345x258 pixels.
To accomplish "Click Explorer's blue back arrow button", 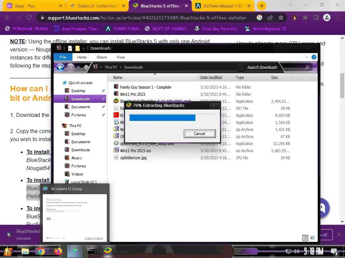I will pos(61,67).
